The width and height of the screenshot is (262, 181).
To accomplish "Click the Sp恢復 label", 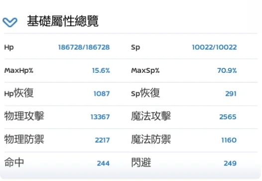I will tap(145, 93).
